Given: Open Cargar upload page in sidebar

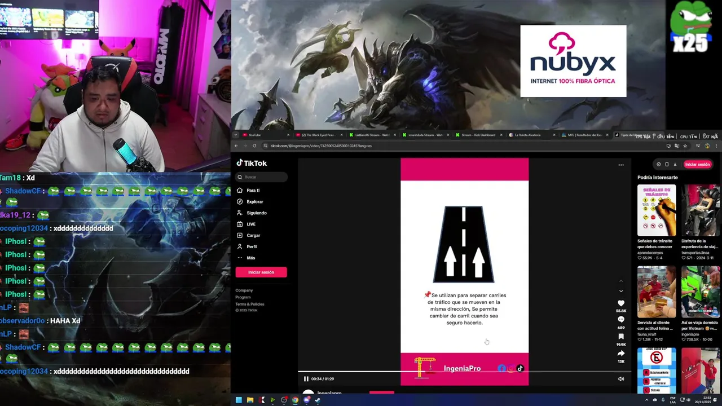Looking at the screenshot, I should 249,236.
